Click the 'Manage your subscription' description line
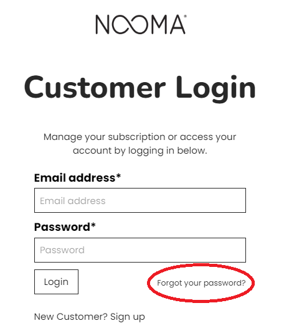 tap(140, 138)
